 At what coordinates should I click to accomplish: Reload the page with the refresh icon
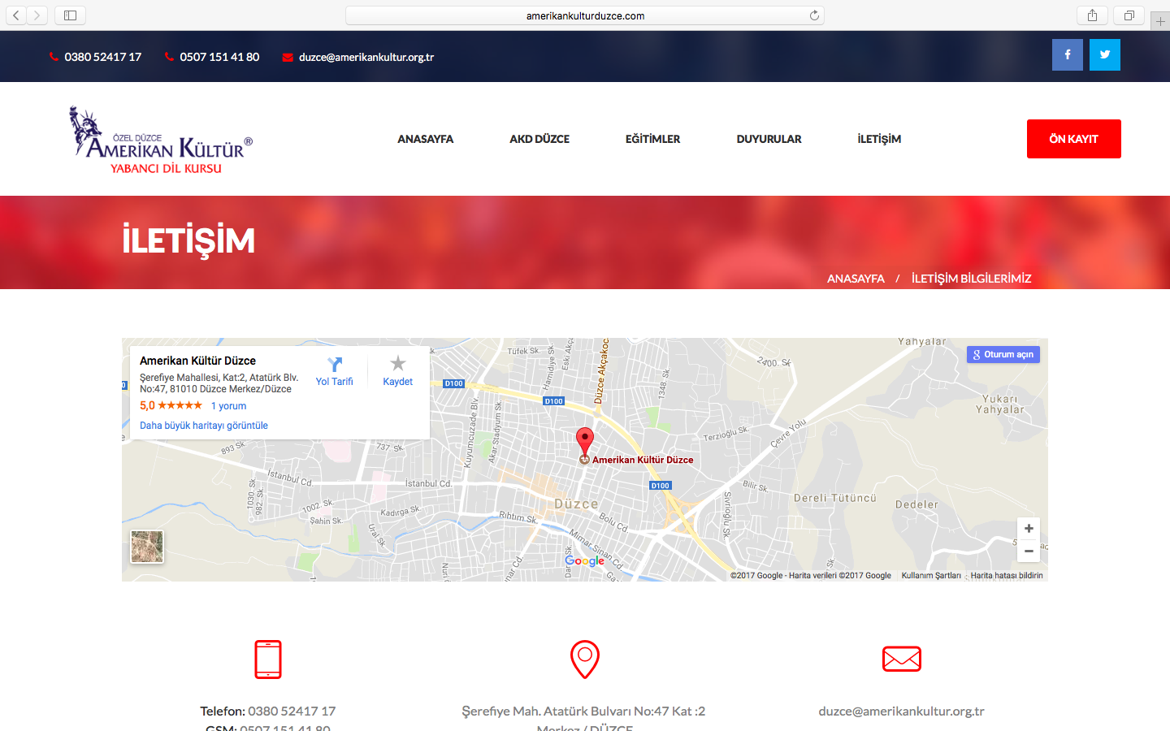tap(814, 15)
